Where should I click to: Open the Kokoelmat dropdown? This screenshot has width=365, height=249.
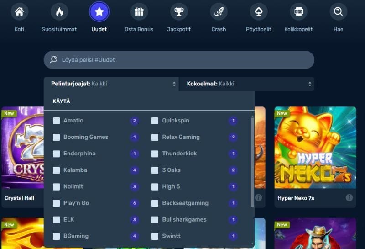pos(247,84)
